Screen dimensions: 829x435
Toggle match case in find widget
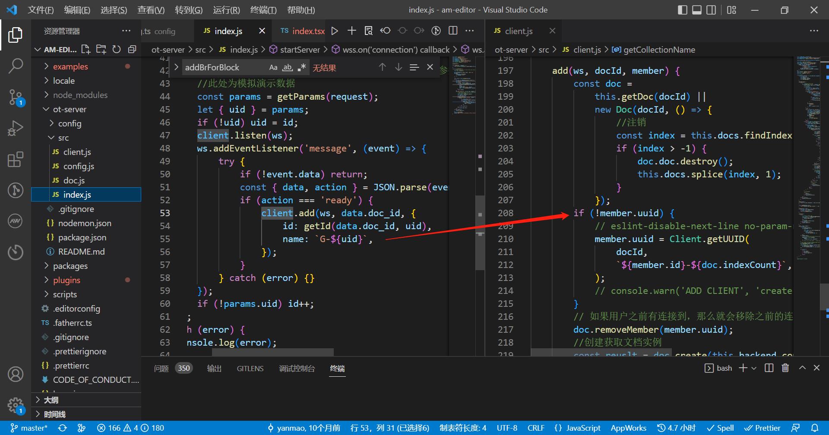pos(273,67)
